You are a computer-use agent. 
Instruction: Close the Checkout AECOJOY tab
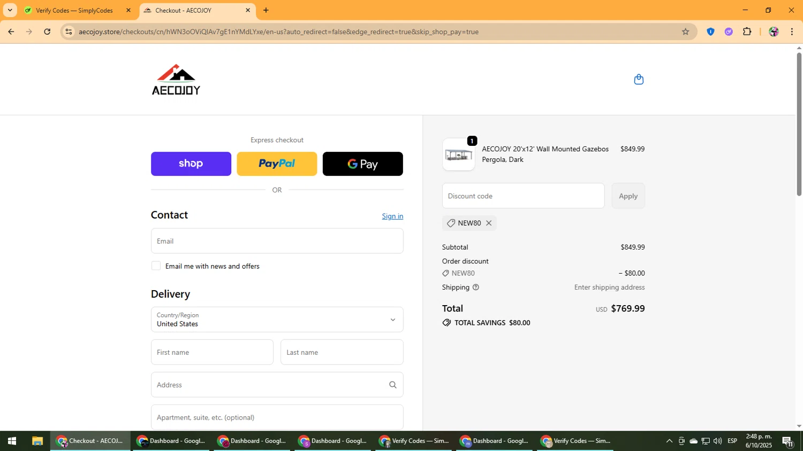[x=248, y=10]
